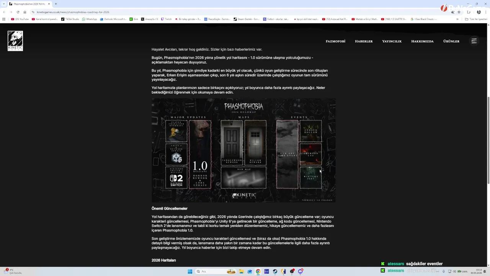Open the Futbol skorlar bookmark
The width and height of the screenshot is (490, 276).
276,19
